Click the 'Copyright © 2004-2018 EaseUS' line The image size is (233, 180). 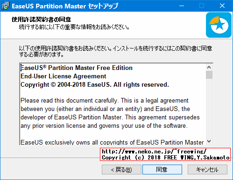tap(95, 85)
